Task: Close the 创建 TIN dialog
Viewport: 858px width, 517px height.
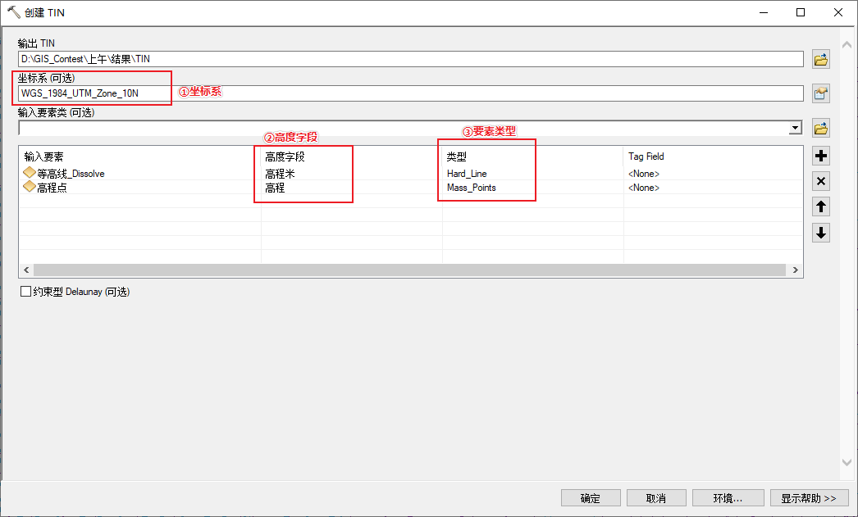Action: tap(837, 12)
